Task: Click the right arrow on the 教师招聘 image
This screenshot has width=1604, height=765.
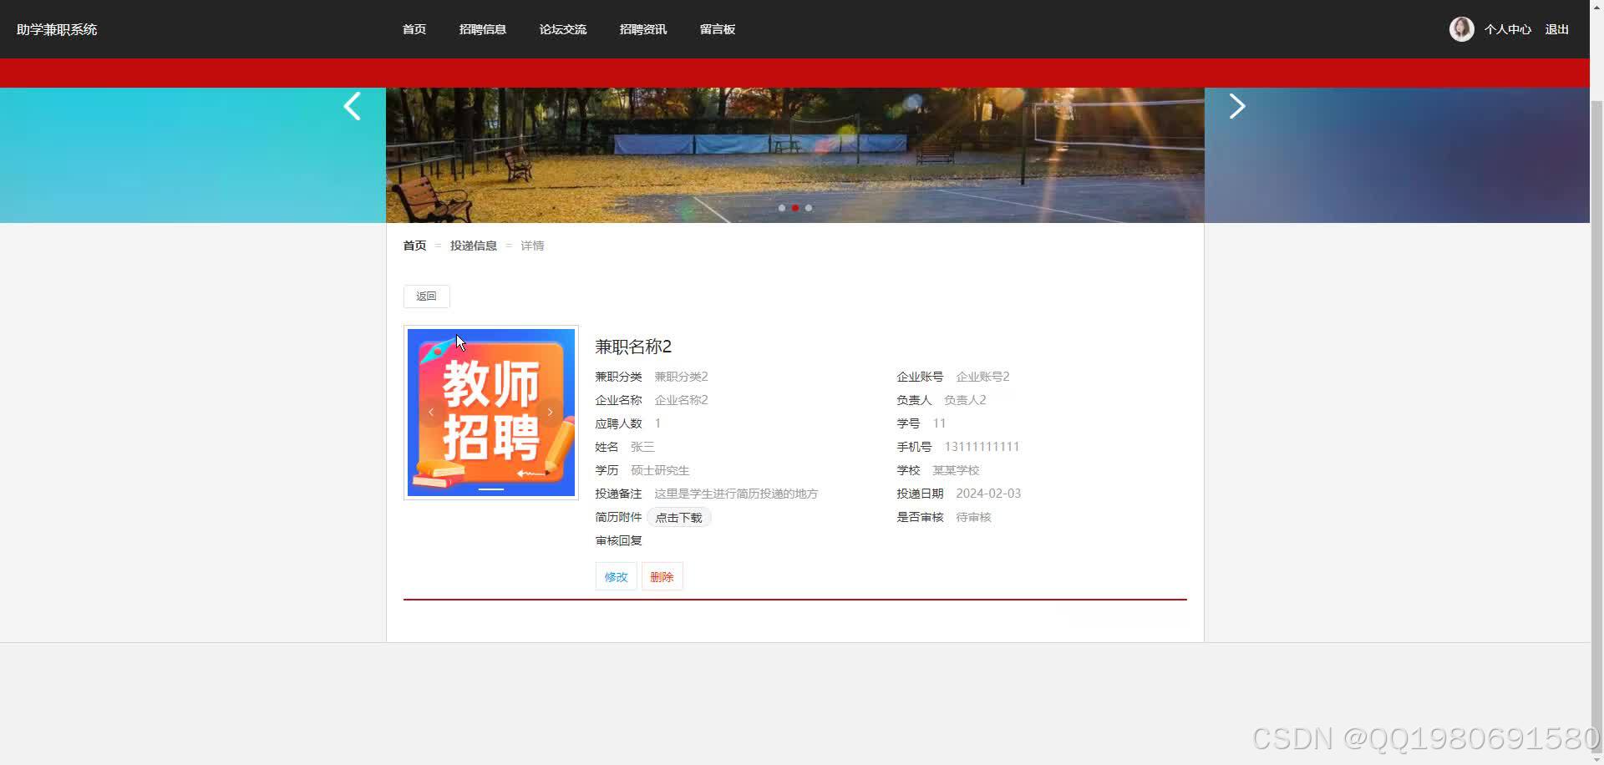Action: [550, 412]
